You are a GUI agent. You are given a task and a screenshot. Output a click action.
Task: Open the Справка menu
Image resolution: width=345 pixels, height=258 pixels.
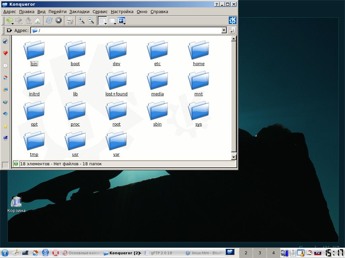coord(159,12)
